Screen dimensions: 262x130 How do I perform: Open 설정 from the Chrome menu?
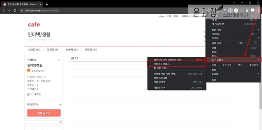coord(233,70)
